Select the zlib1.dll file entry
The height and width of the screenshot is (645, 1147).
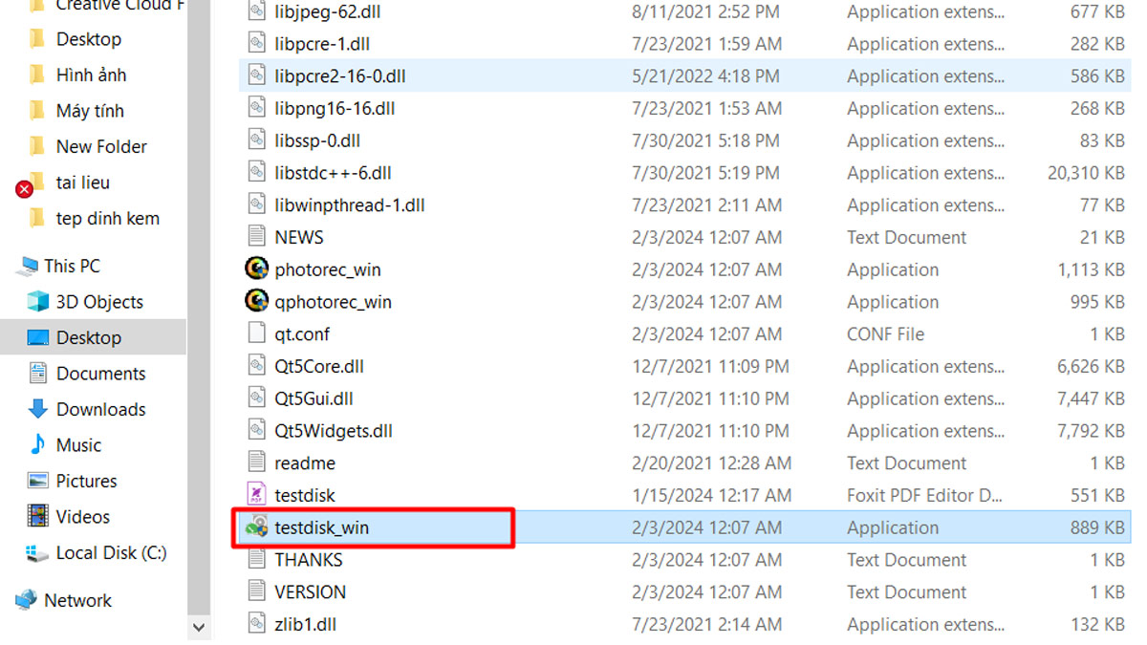point(305,624)
